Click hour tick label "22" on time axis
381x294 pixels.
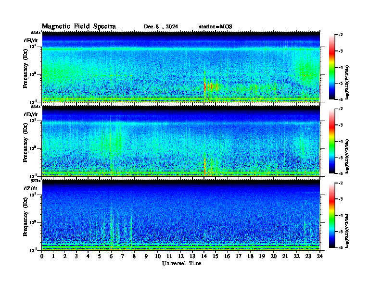(x=297, y=256)
